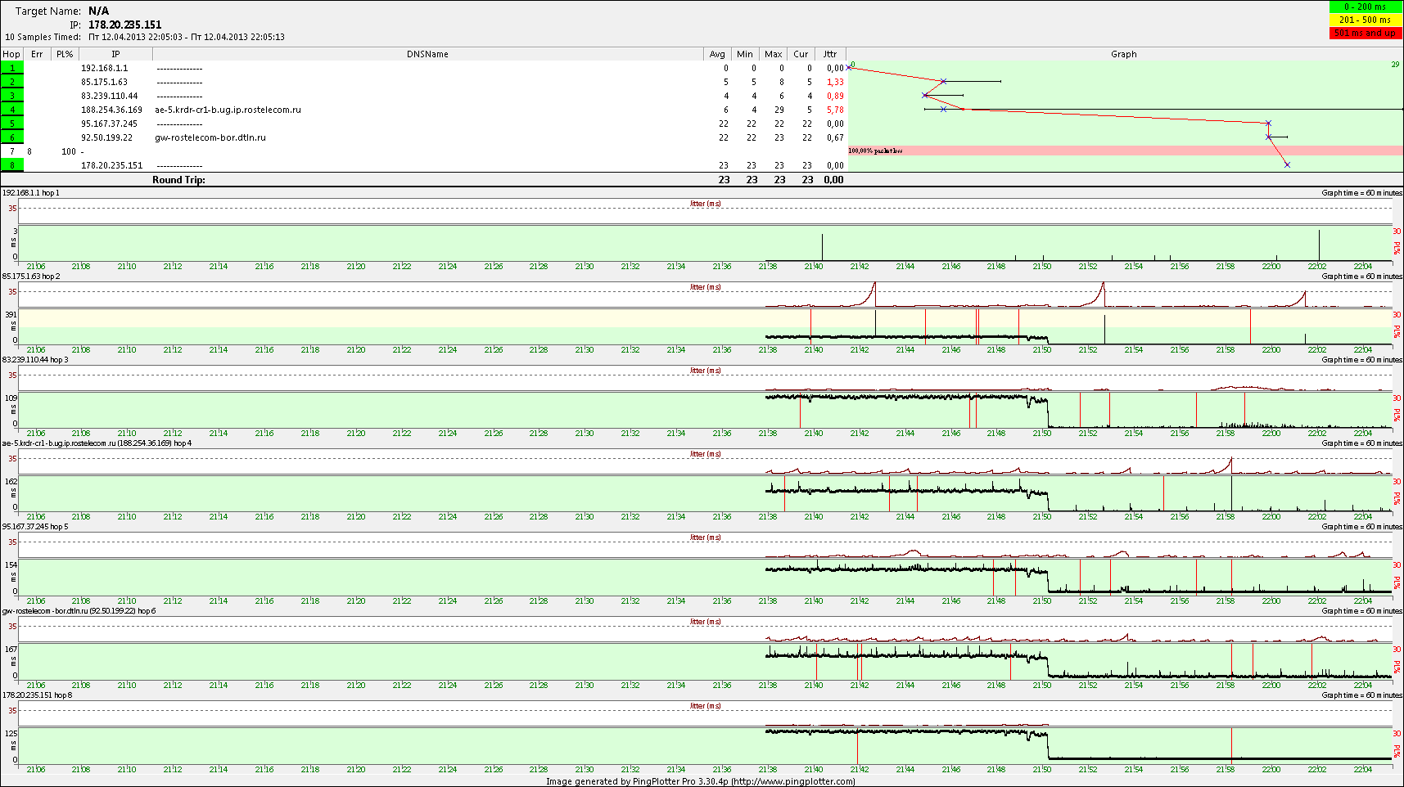Click the 178.20.235.151 hop 8 graph title

[37, 695]
